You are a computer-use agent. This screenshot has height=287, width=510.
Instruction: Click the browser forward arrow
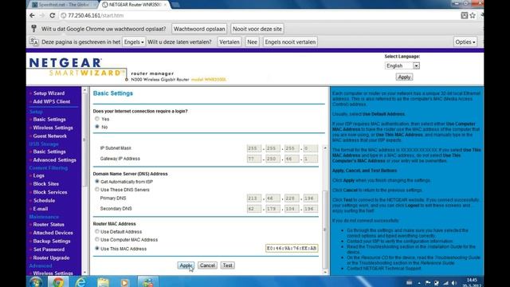coord(42,15)
